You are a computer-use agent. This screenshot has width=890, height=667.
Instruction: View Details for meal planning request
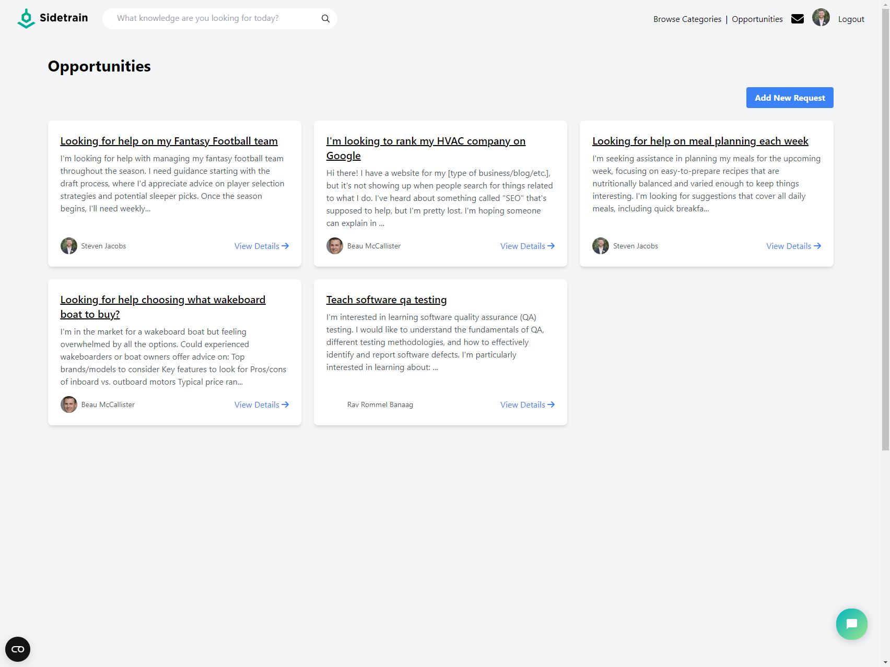pos(793,246)
